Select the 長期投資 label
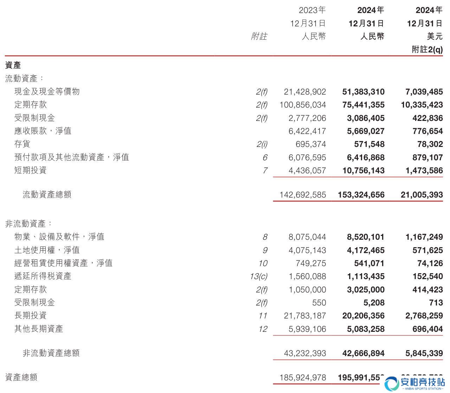 pyautogui.click(x=31, y=316)
